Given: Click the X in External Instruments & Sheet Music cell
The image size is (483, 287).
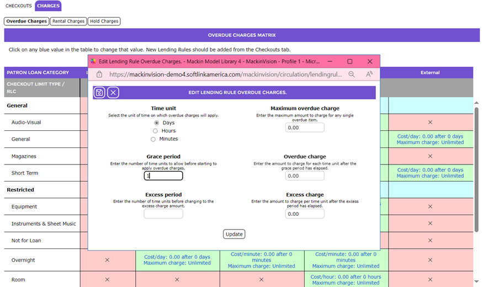Looking at the screenshot, I should point(431,224).
